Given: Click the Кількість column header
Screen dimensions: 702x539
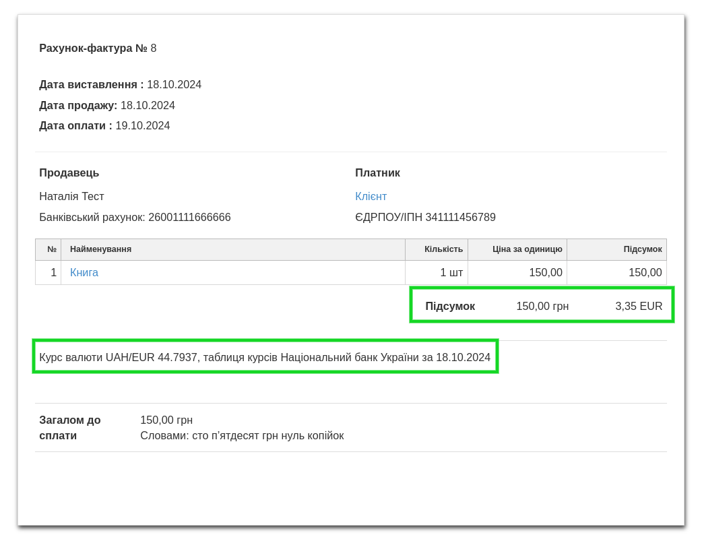Looking at the screenshot, I should pos(443,249).
